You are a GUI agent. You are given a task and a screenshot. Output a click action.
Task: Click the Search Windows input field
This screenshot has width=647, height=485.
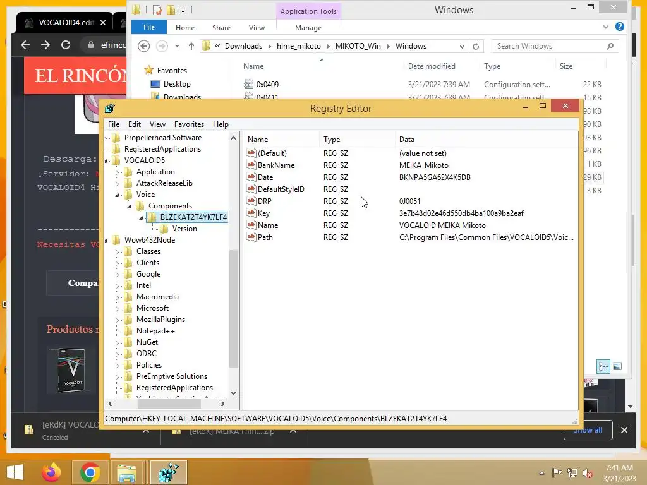(555, 46)
